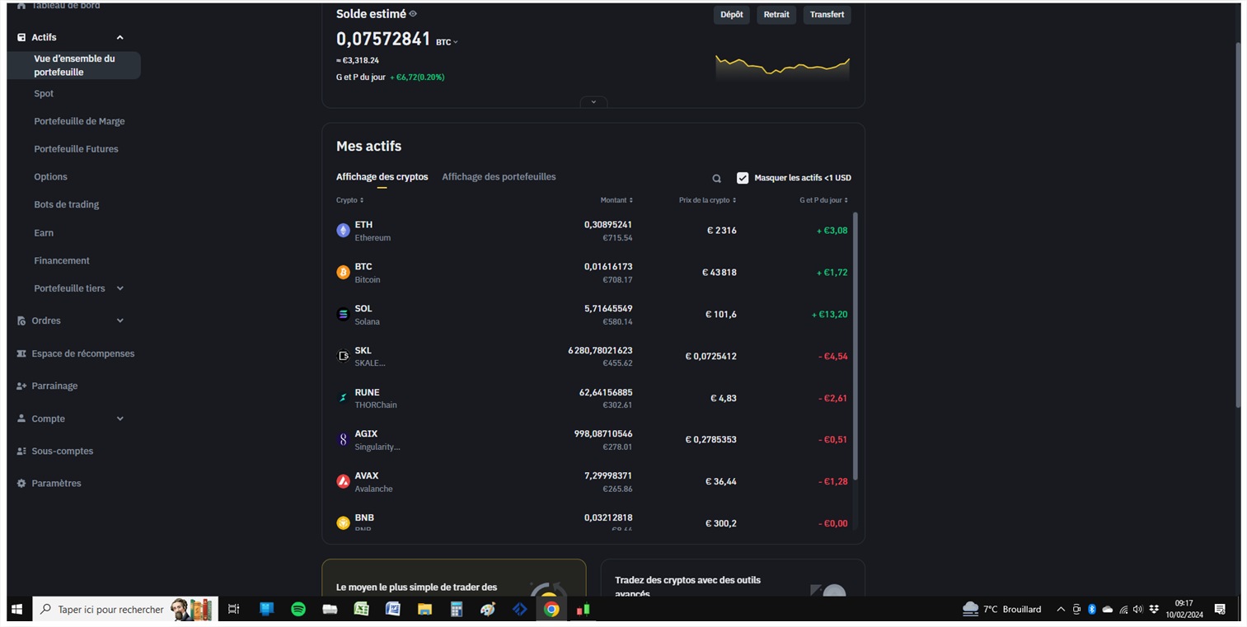Click the SingularityNET AGIX icon
Viewport: 1247px width, 627px height.
343,440
